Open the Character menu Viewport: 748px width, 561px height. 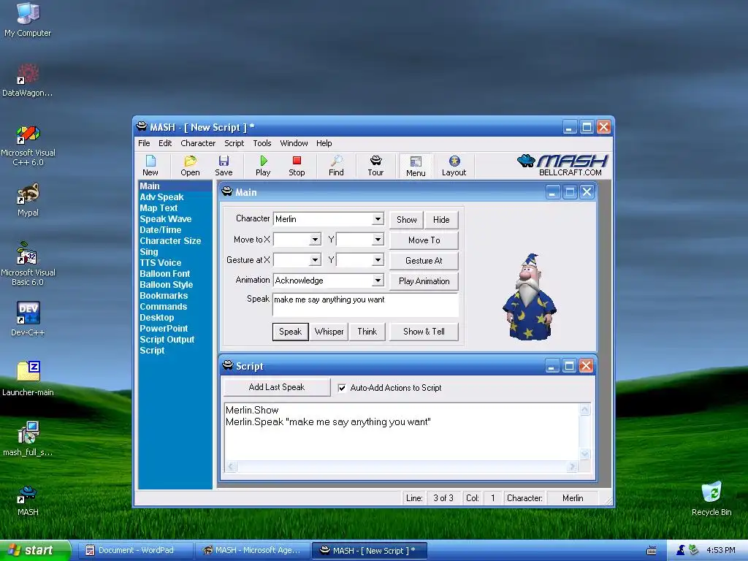[x=198, y=143]
